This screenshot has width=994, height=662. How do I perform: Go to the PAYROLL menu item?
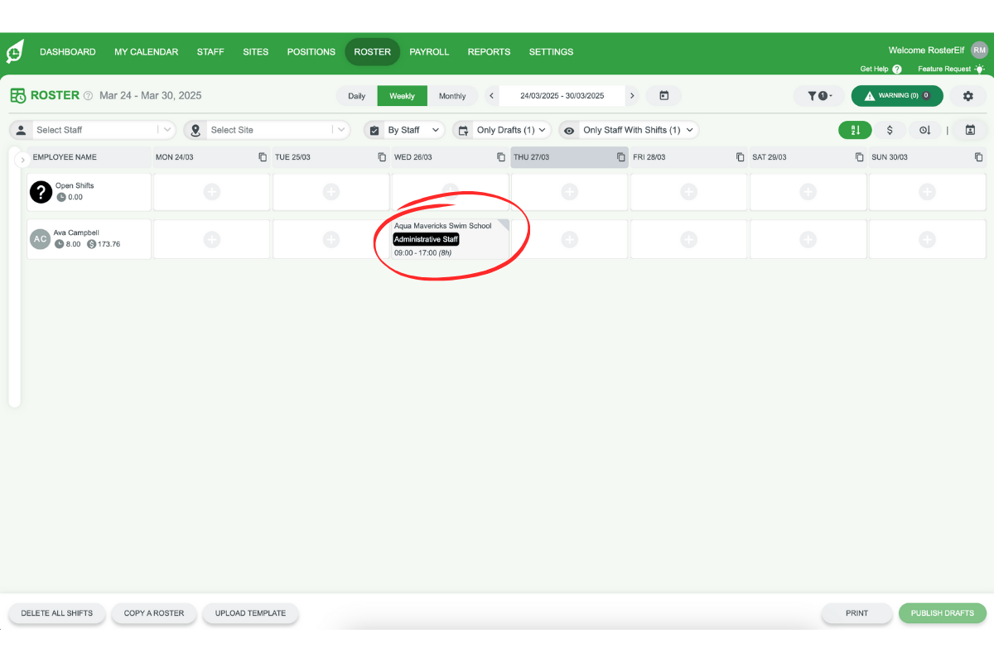pyautogui.click(x=429, y=51)
